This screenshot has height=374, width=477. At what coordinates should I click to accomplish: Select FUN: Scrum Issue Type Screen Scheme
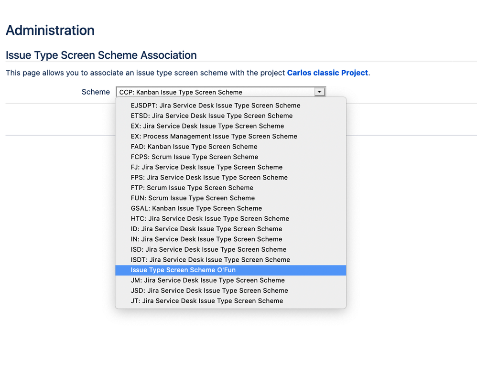tap(230, 198)
